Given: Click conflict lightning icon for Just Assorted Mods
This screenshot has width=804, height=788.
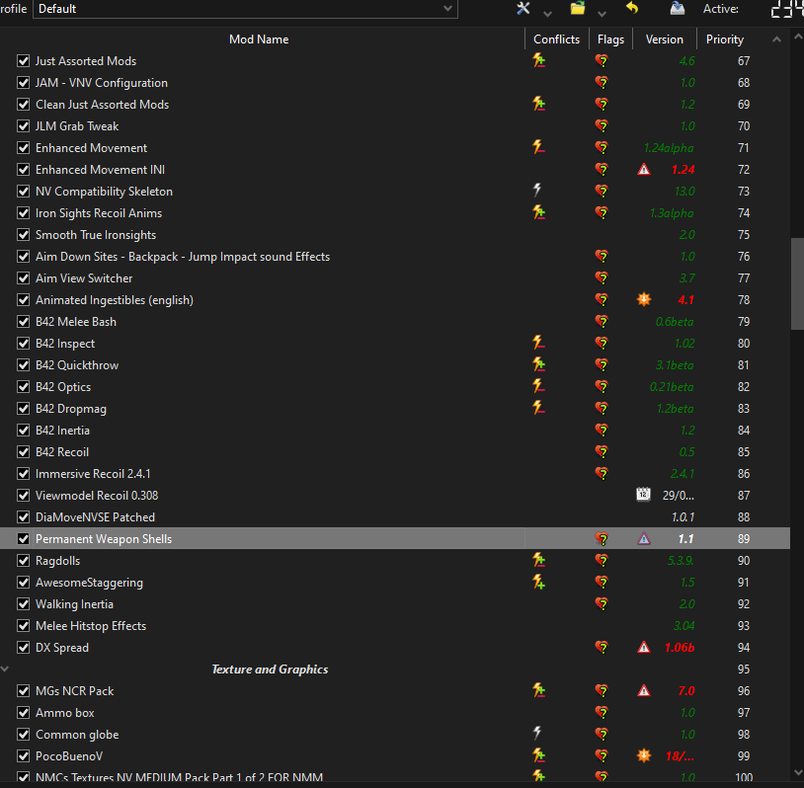Looking at the screenshot, I should [x=538, y=60].
